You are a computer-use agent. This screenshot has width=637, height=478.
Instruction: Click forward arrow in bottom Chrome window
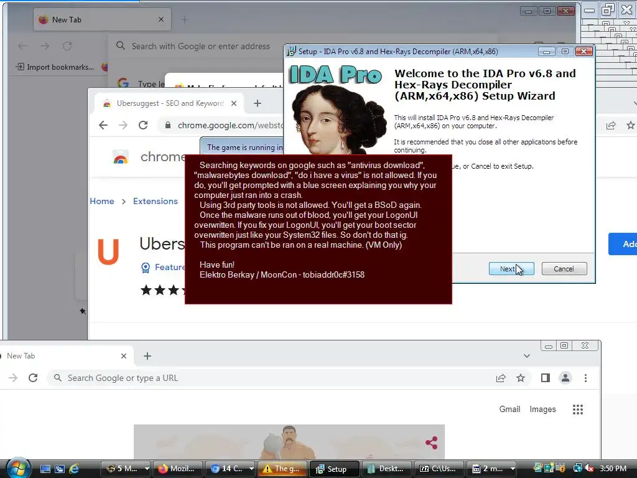pyautogui.click(x=13, y=378)
